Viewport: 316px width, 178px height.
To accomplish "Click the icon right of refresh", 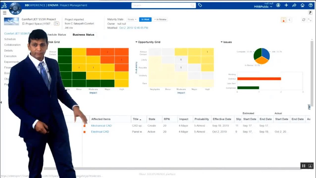I will (x=310, y=20).
